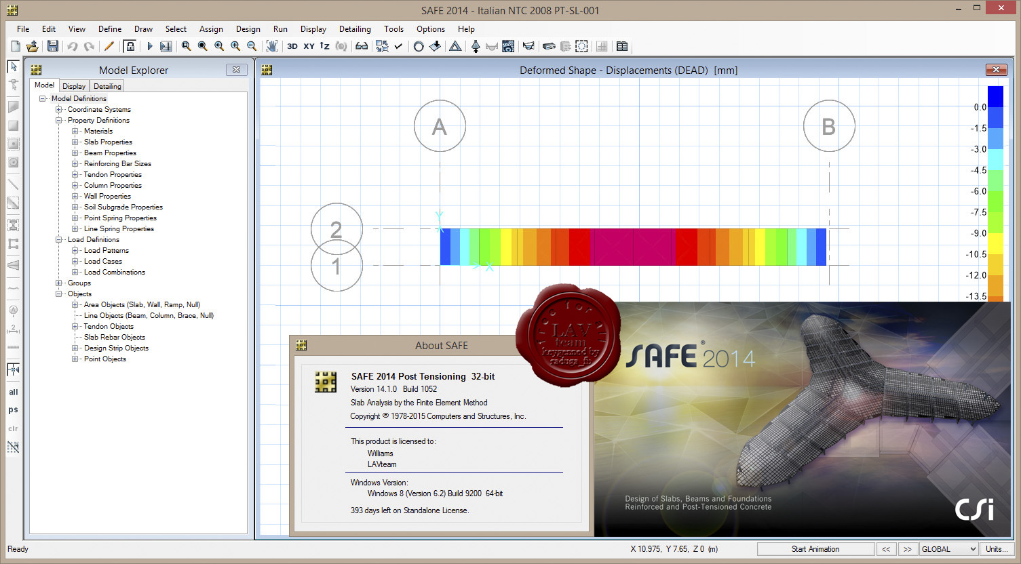Click the '<<' previous step button
Screen dimensions: 1021x564
[886, 549]
